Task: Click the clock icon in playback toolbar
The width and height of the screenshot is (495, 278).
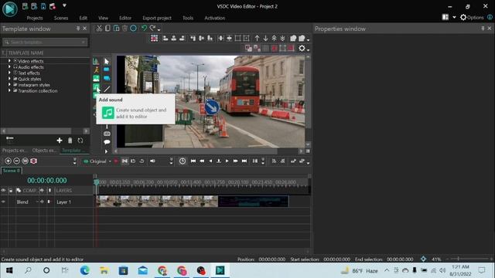Action: pos(183,161)
